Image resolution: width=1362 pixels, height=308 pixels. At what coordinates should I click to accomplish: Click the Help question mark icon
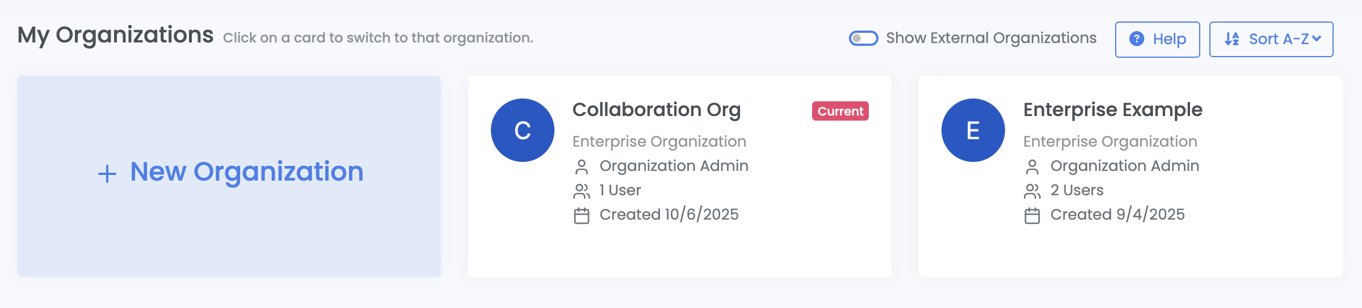click(x=1137, y=39)
